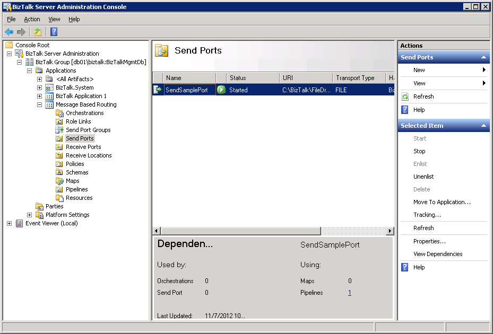
Task: Click the Console Root folder icon
Action: 9,45
